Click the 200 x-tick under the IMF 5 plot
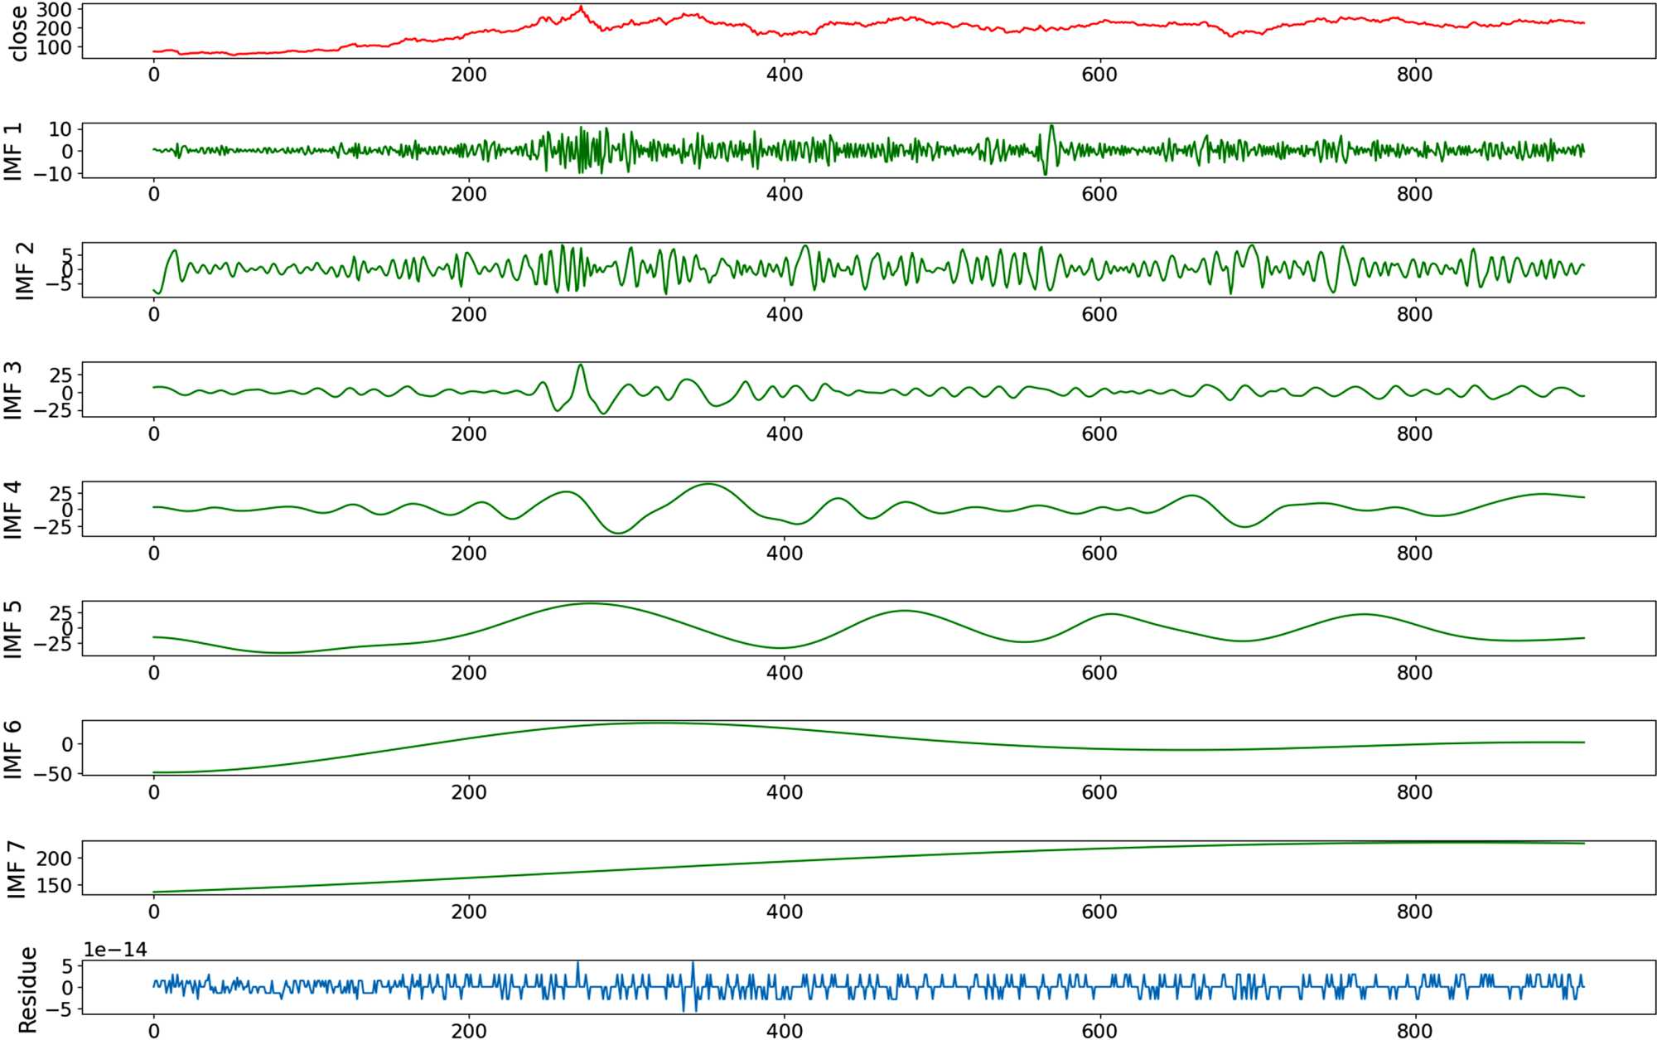Screen dimensions: 1657x1040 point(469,672)
